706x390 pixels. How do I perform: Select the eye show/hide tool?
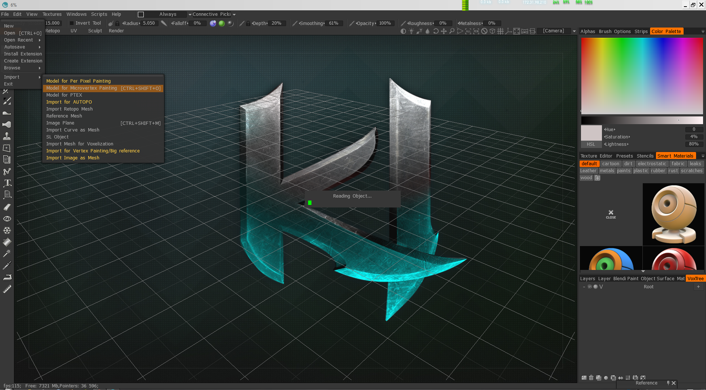point(7,219)
